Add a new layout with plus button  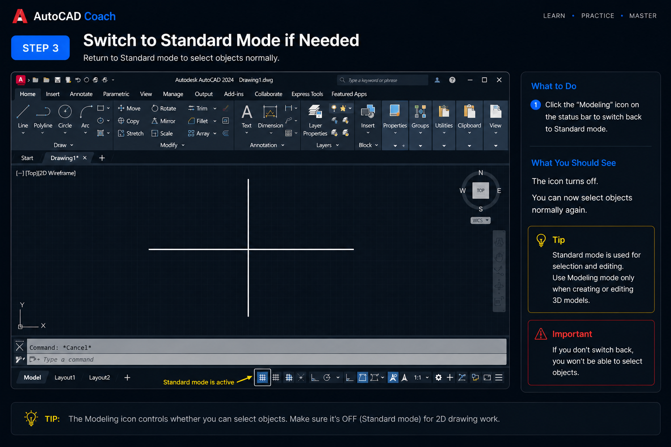(x=127, y=378)
